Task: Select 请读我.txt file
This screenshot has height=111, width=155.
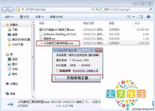Action: [49, 39]
